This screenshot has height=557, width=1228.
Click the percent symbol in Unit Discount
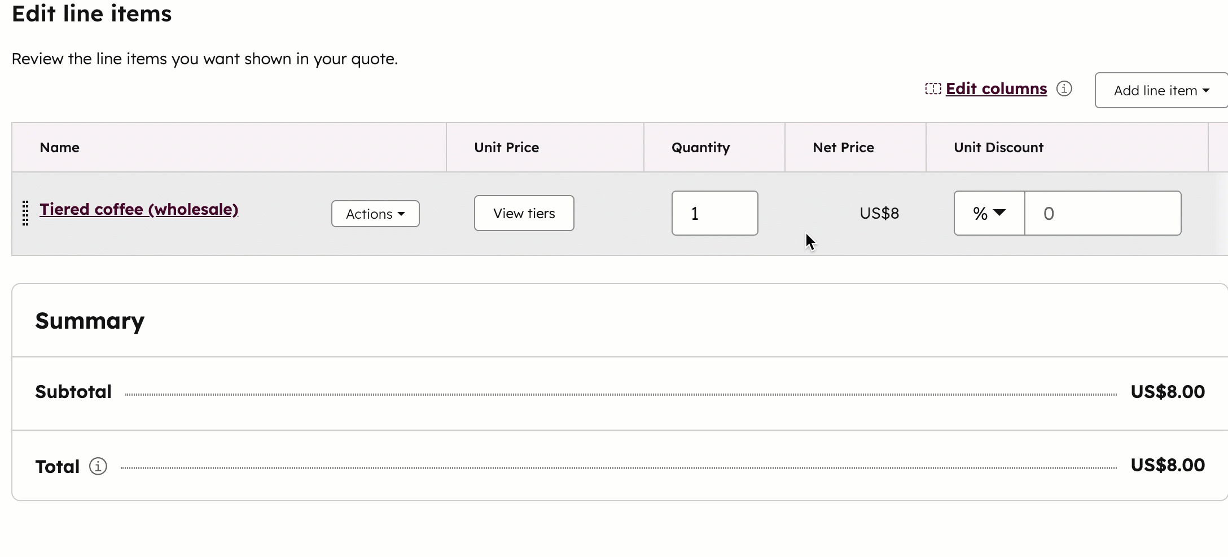[x=980, y=213]
